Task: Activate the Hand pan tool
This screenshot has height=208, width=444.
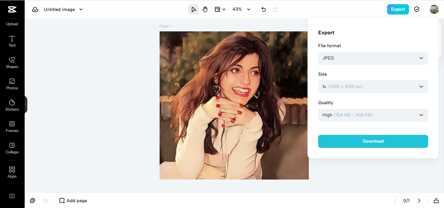Action: coord(205,9)
